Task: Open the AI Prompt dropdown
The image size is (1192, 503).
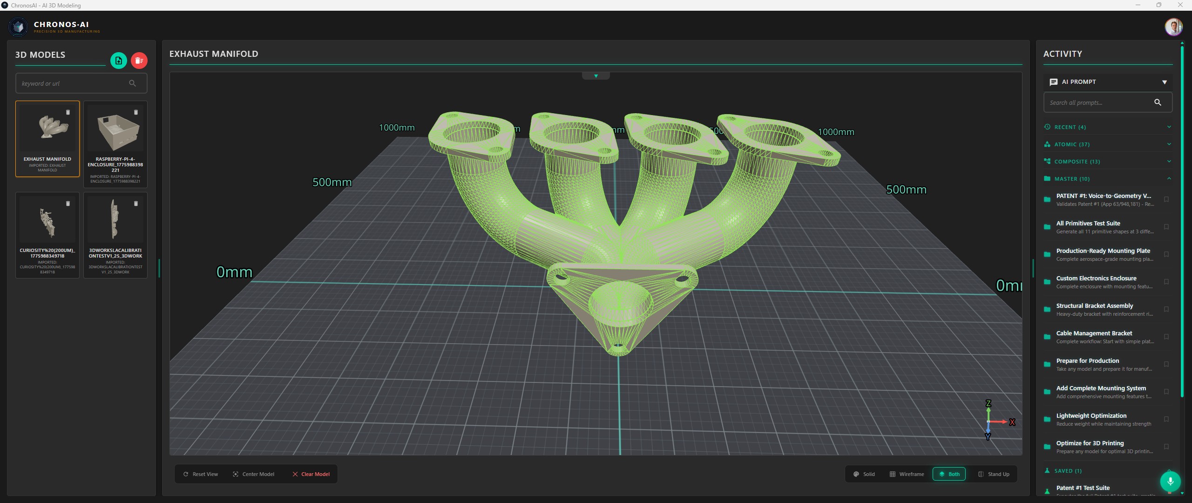Action: 1108,82
